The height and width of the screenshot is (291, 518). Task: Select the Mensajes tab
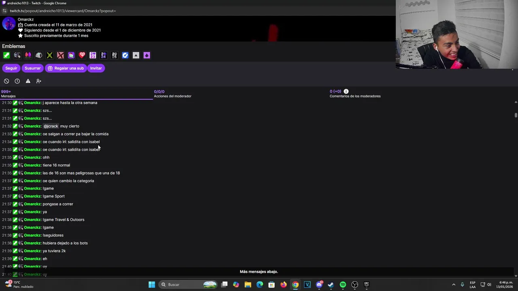point(77,94)
